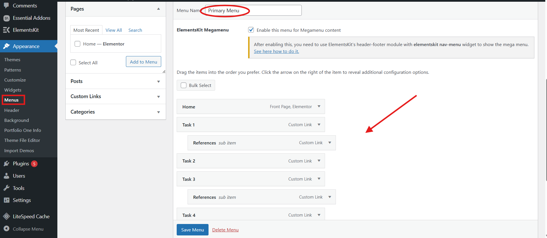Expand the Custom Links panel

[x=158, y=97]
